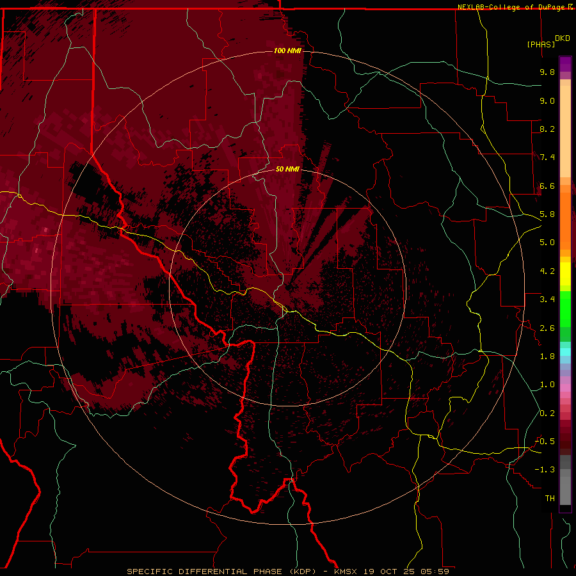Click the 100 NMI range ring label

[x=287, y=51]
